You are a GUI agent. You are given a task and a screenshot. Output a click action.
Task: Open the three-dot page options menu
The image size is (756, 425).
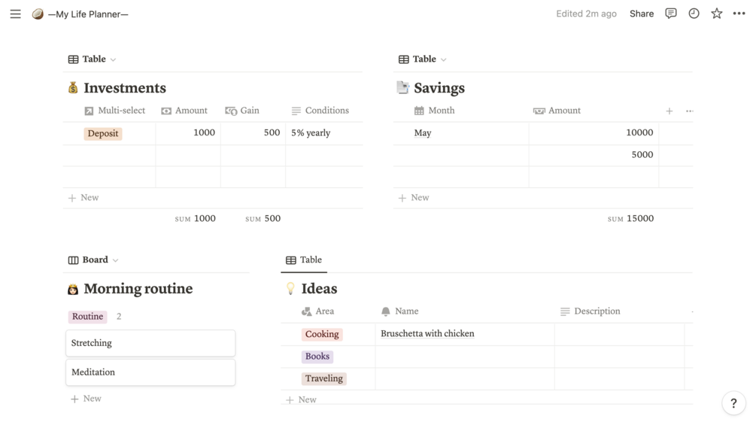click(x=739, y=14)
